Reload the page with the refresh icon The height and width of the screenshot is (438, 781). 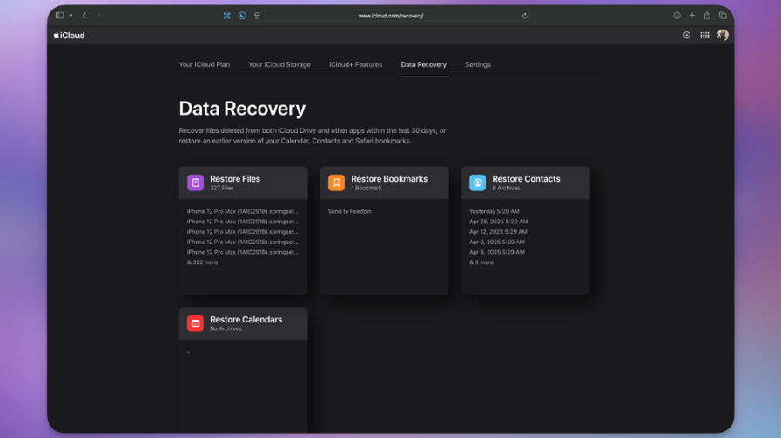pos(524,16)
